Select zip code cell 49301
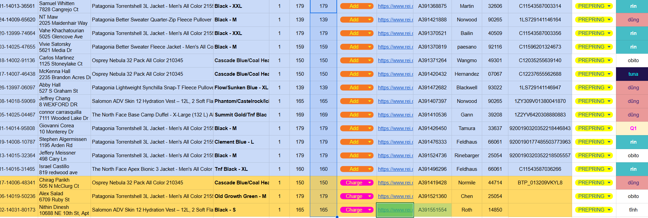Viewport: 648px width, 218px height. 495,60
